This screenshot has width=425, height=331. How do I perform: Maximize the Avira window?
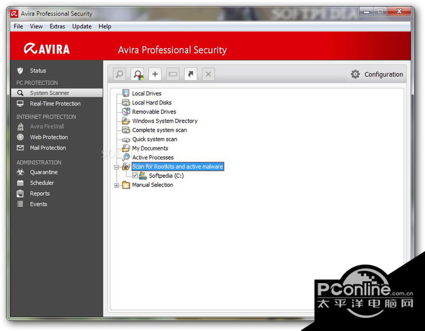[x=380, y=12]
